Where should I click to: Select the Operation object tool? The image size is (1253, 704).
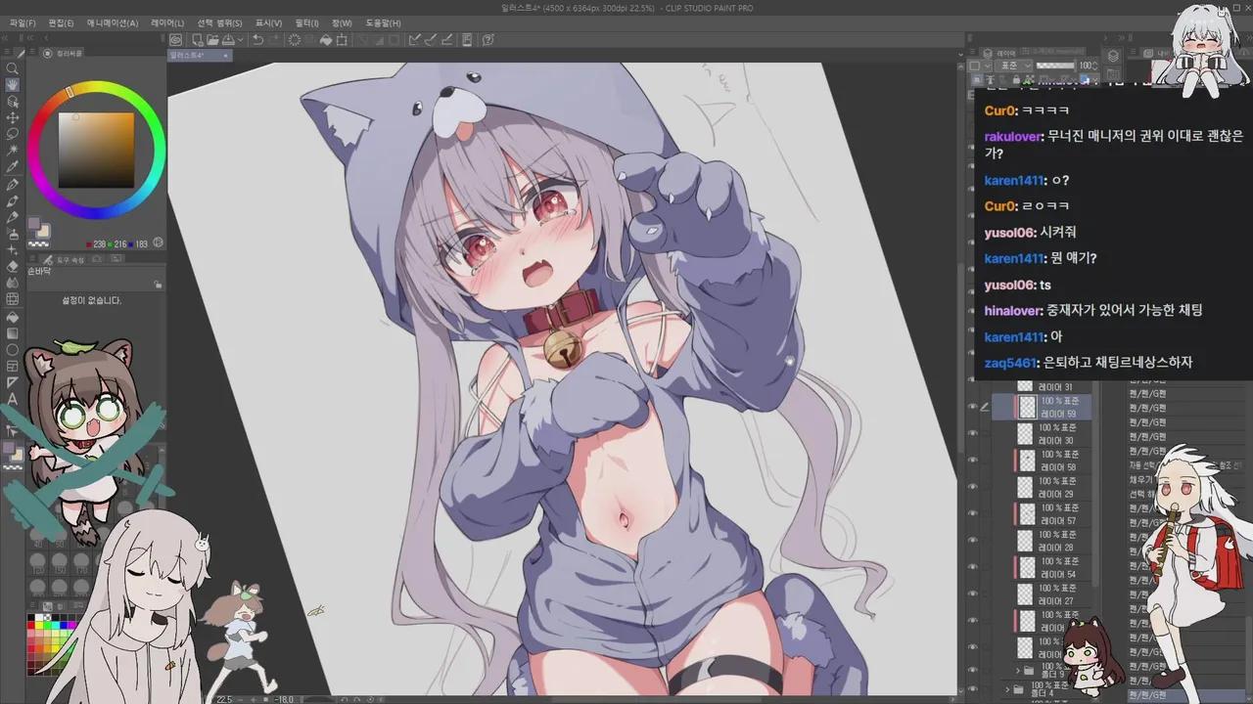(x=13, y=102)
